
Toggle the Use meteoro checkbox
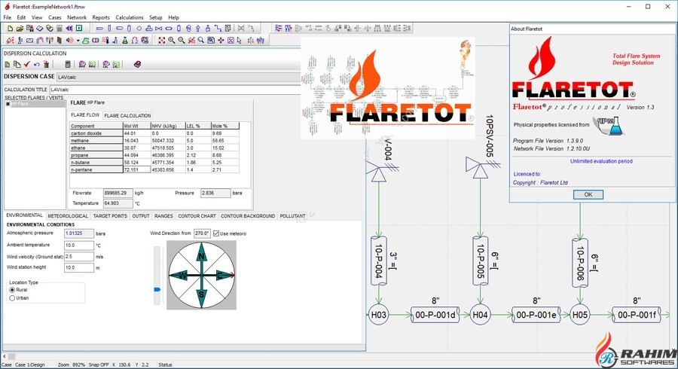(x=216, y=233)
